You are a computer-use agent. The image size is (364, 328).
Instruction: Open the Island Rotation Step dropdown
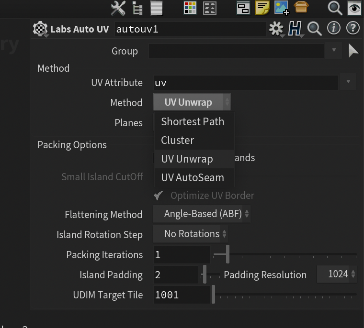click(x=190, y=234)
